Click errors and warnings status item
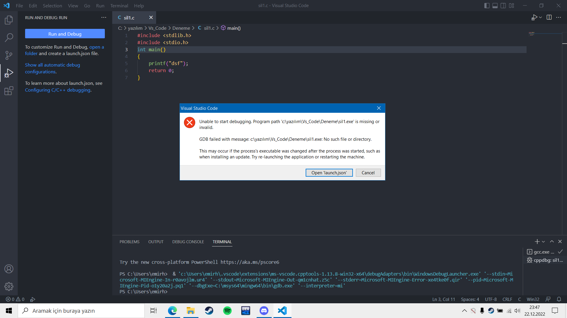Screen dimensions: 567x318 [15, 299]
